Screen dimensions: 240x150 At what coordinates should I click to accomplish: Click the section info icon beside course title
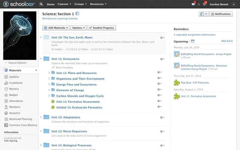[x=77, y=13]
